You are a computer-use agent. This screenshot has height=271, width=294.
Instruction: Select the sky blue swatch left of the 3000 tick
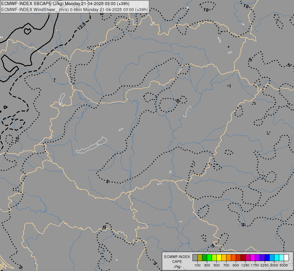272,257
